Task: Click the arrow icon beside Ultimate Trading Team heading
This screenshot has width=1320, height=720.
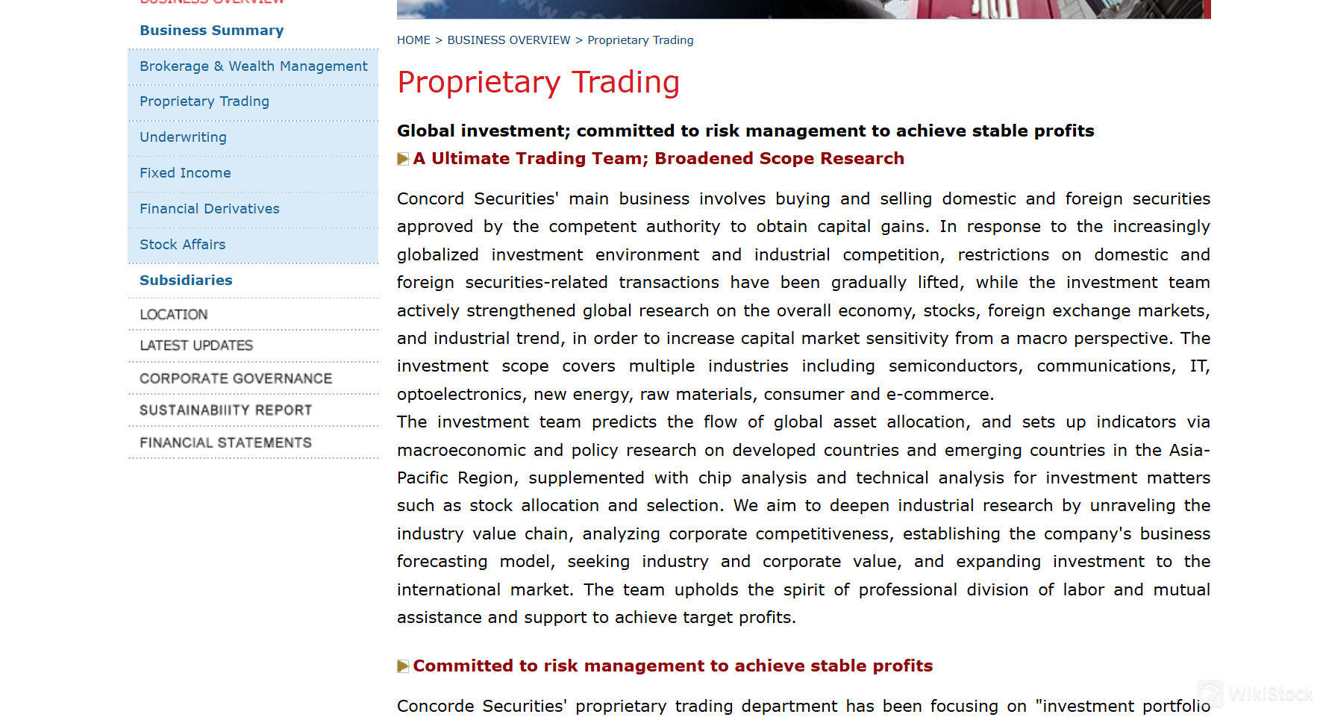Action: (x=403, y=159)
